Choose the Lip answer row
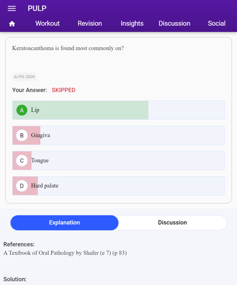This screenshot has height=285, width=237. click(119, 110)
